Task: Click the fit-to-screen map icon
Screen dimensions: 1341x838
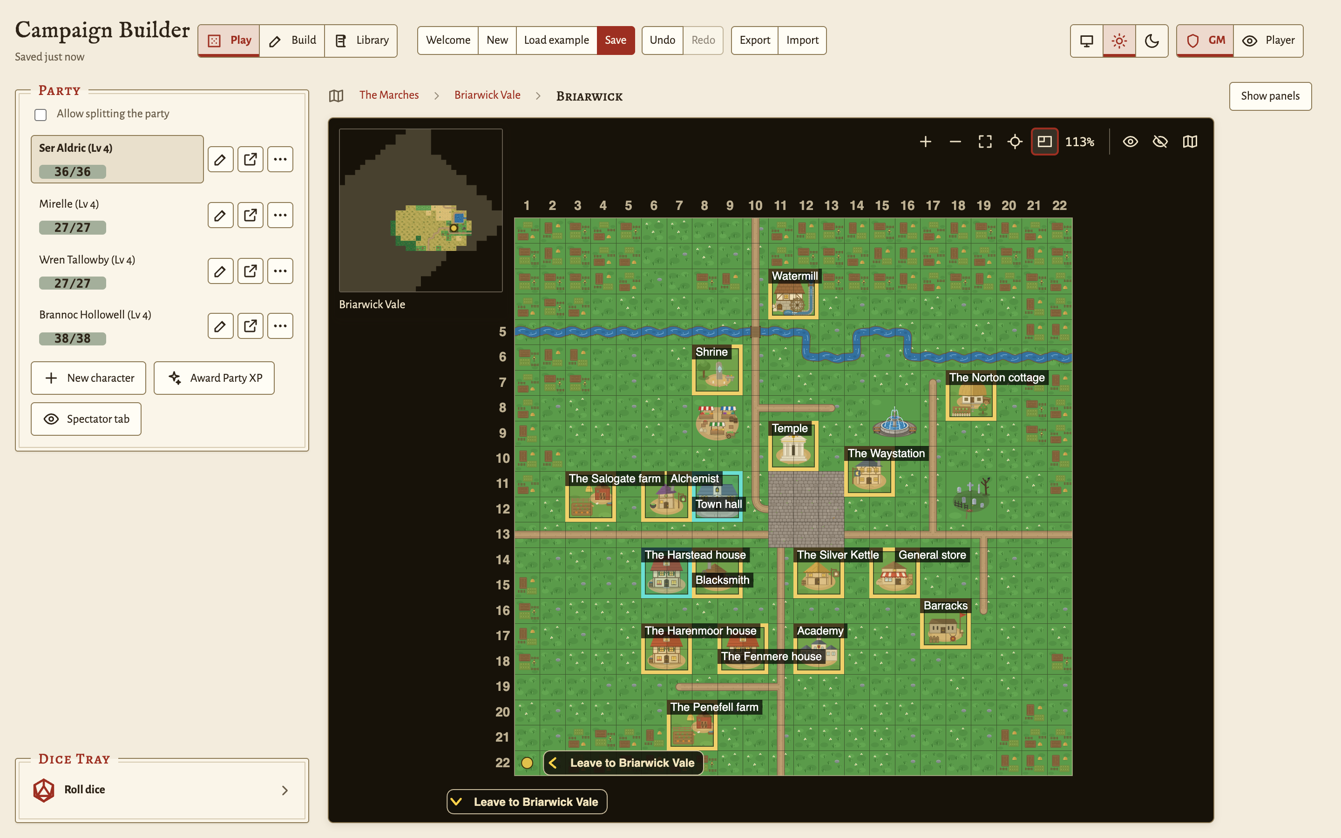Action: coord(985,142)
